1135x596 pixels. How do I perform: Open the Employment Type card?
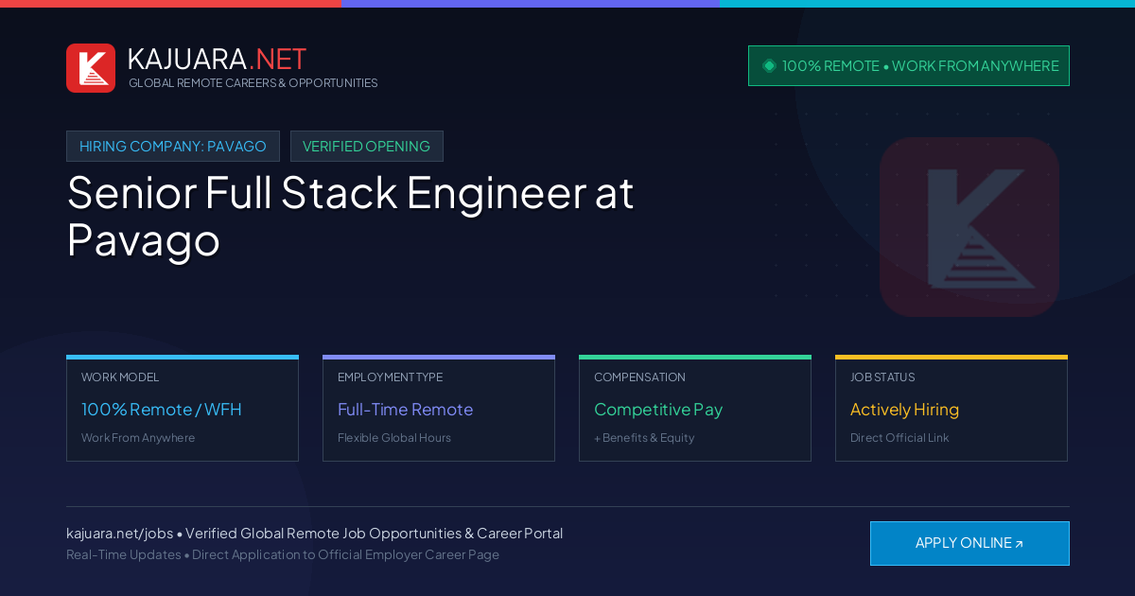tap(439, 409)
